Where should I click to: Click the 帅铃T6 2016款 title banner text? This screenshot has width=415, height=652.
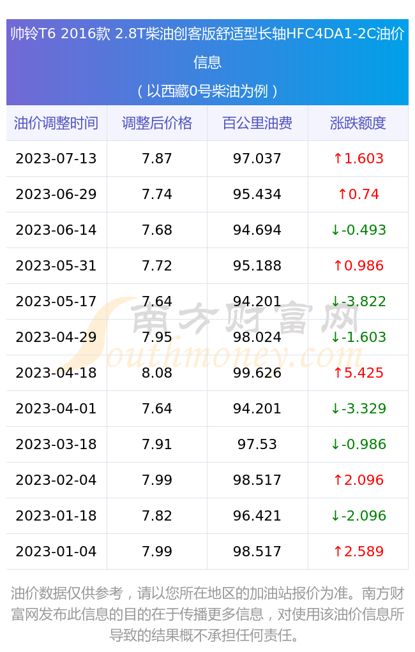point(207,48)
